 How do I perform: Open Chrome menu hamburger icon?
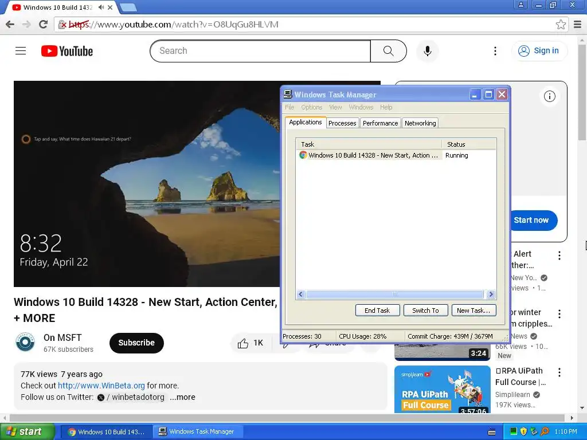tap(578, 24)
